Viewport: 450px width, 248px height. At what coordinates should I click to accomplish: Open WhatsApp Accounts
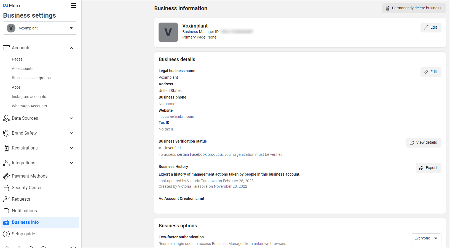pos(29,106)
